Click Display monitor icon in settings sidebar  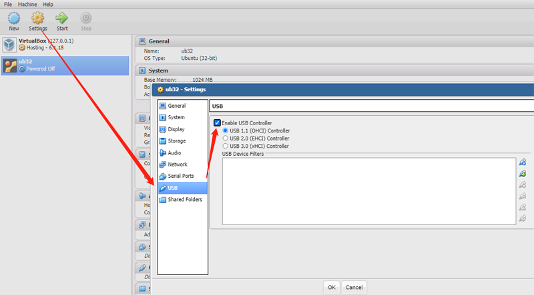pos(163,129)
